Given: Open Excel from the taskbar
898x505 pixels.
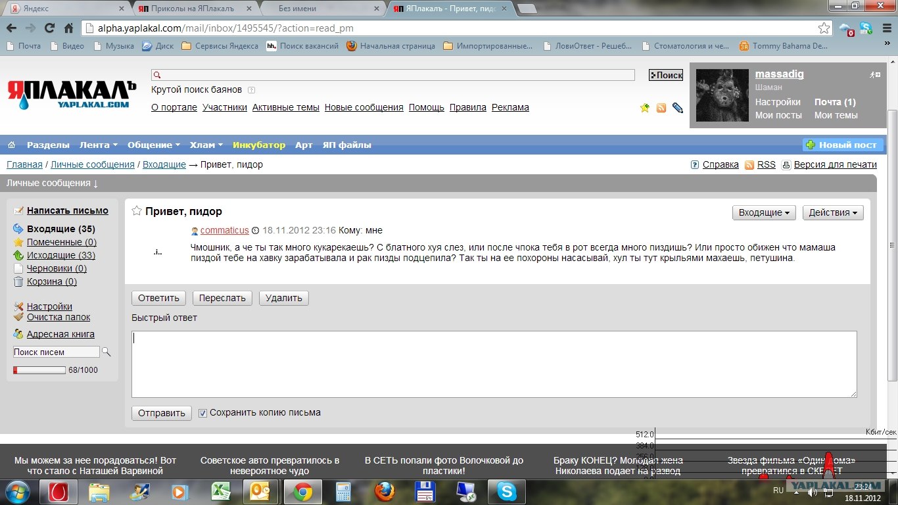Looking at the screenshot, I should click(220, 492).
